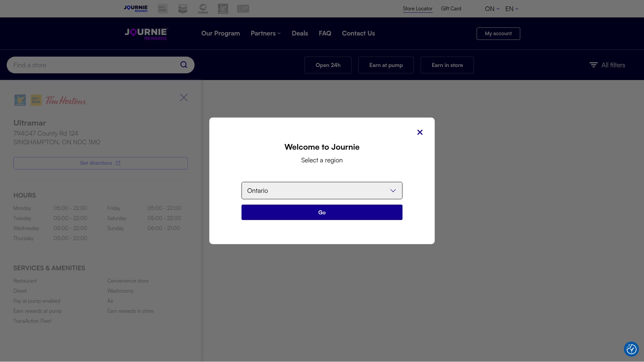The height and width of the screenshot is (362, 644).
Task: Click the My account button
Action: click(x=498, y=33)
